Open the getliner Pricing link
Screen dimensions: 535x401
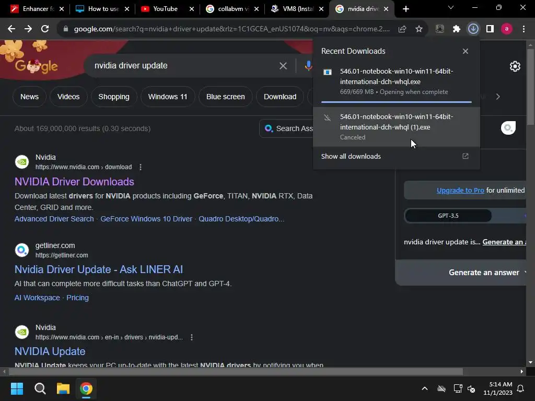point(77,298)
